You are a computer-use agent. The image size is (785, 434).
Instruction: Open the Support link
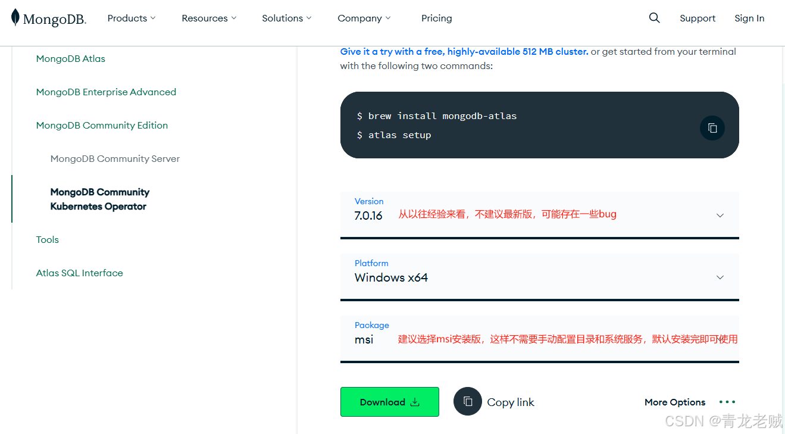698,18
